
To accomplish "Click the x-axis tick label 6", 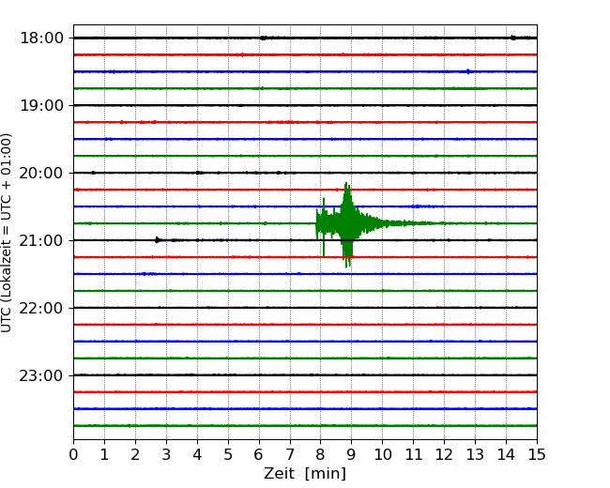I will coord(259,454).
